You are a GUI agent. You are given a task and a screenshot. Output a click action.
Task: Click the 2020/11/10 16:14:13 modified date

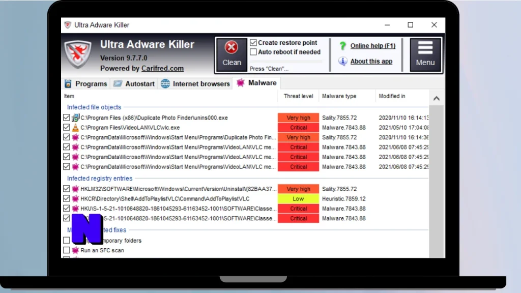(403, 118)
